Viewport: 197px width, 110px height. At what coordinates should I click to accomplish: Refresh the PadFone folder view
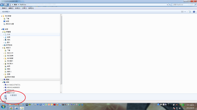[170, 5]
